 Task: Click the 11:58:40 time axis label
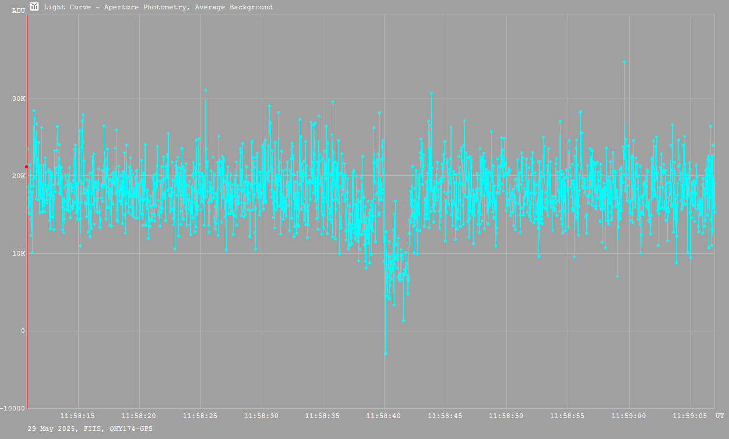384,416
